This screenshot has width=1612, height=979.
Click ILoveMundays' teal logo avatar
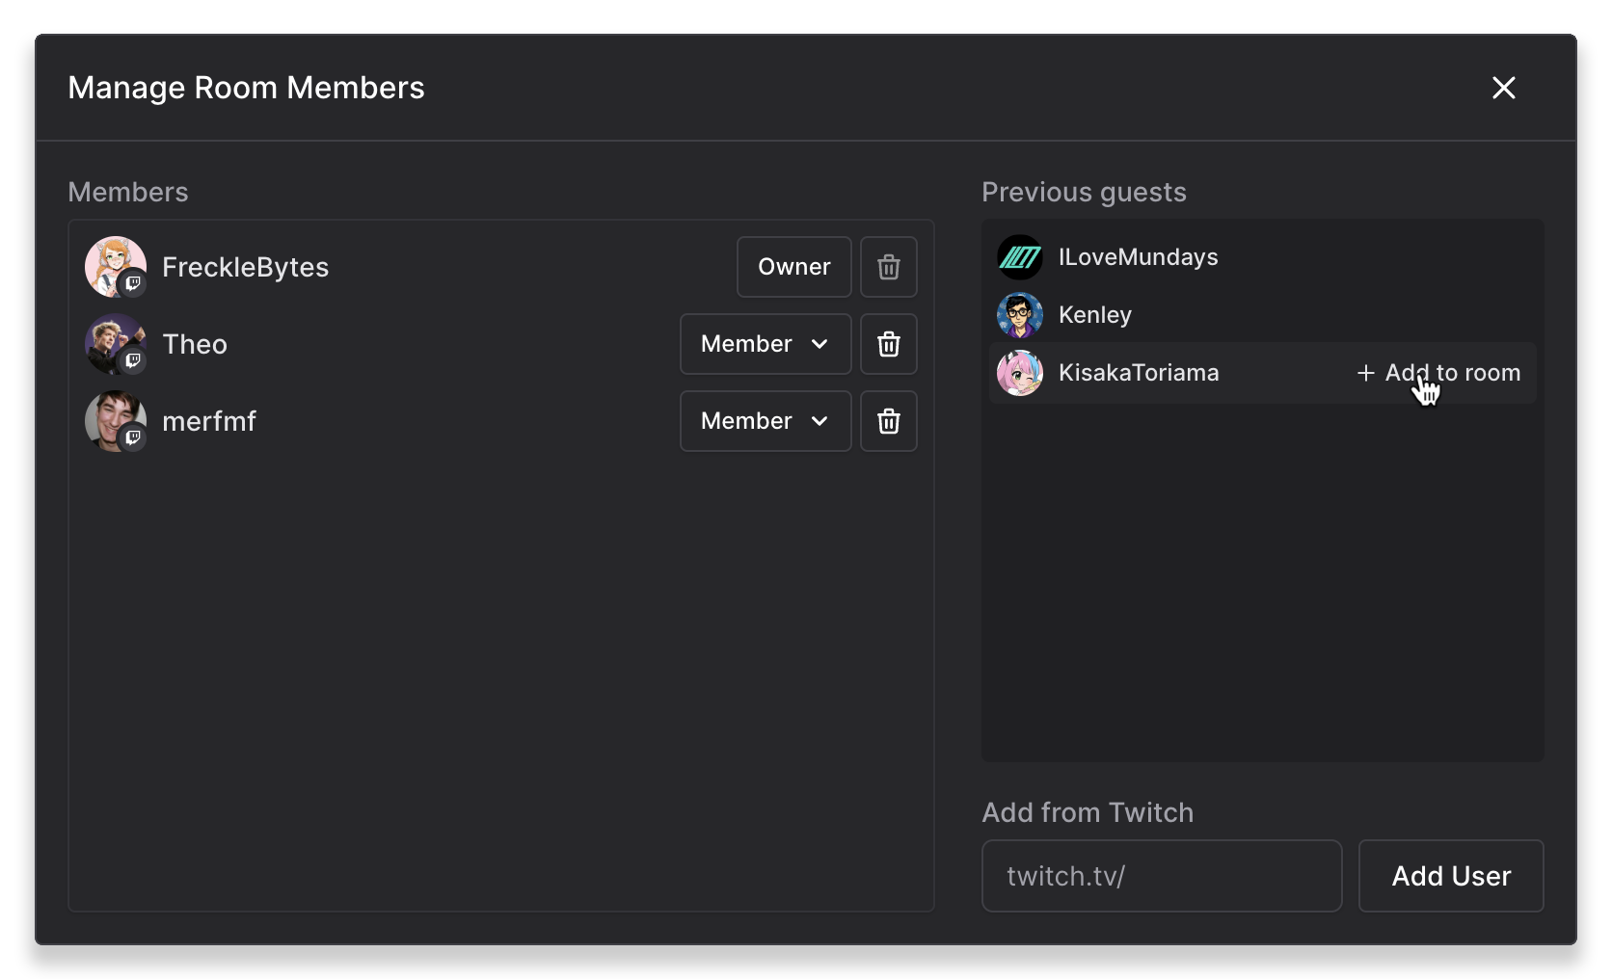click(x=1019, y=257)
